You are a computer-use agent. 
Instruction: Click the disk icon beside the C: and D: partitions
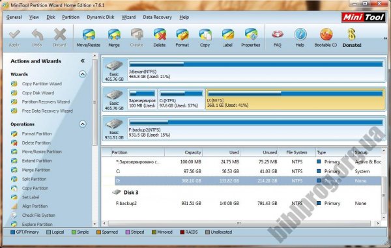click(x=114, y=95)
